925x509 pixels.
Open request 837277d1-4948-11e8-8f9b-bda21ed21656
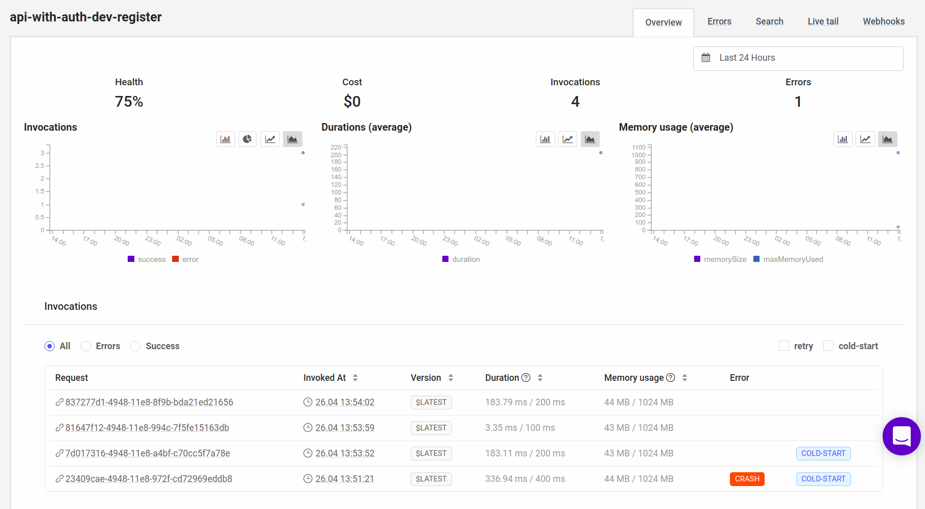(149, 402)
